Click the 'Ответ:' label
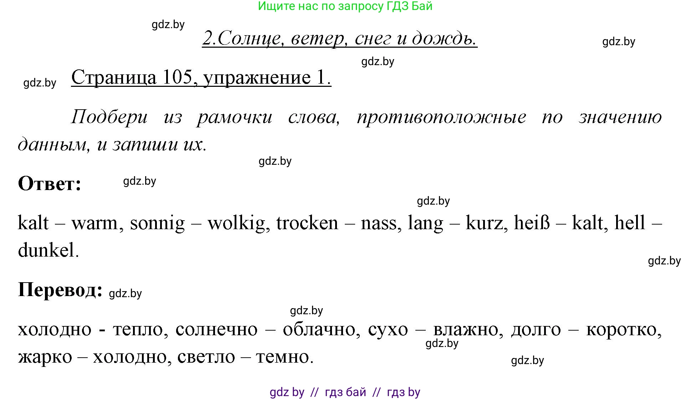 coord(49,183)
